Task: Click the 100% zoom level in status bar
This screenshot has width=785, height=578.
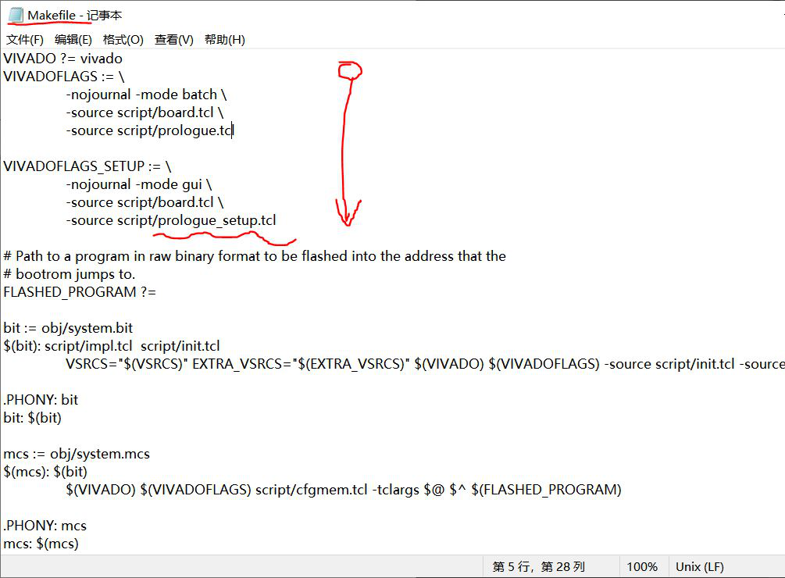Action: [x=642, y=567]
